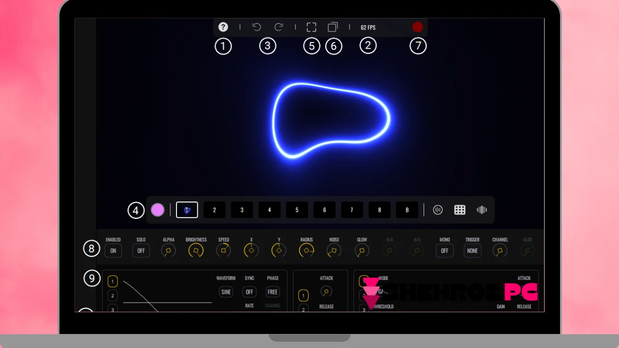Select envelope slot 1

(x=303, y=296)
